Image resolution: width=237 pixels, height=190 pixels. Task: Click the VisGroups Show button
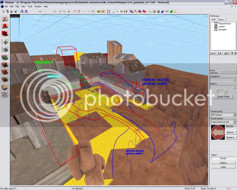click(213, 53)
